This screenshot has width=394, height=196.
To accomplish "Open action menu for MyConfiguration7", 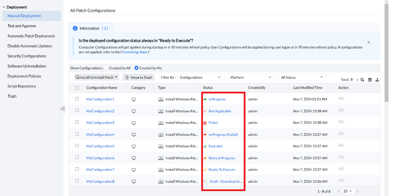I will pos(341,169).
